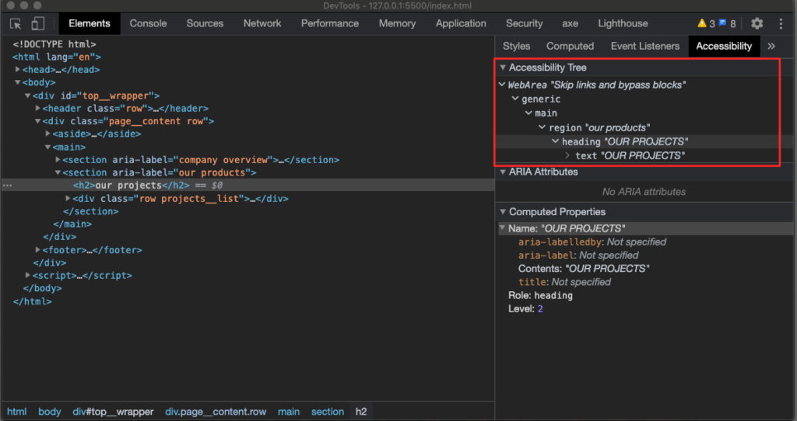797x421 pixels.
Task: Select the DOCTYPE html line
Action: (54, 44)
